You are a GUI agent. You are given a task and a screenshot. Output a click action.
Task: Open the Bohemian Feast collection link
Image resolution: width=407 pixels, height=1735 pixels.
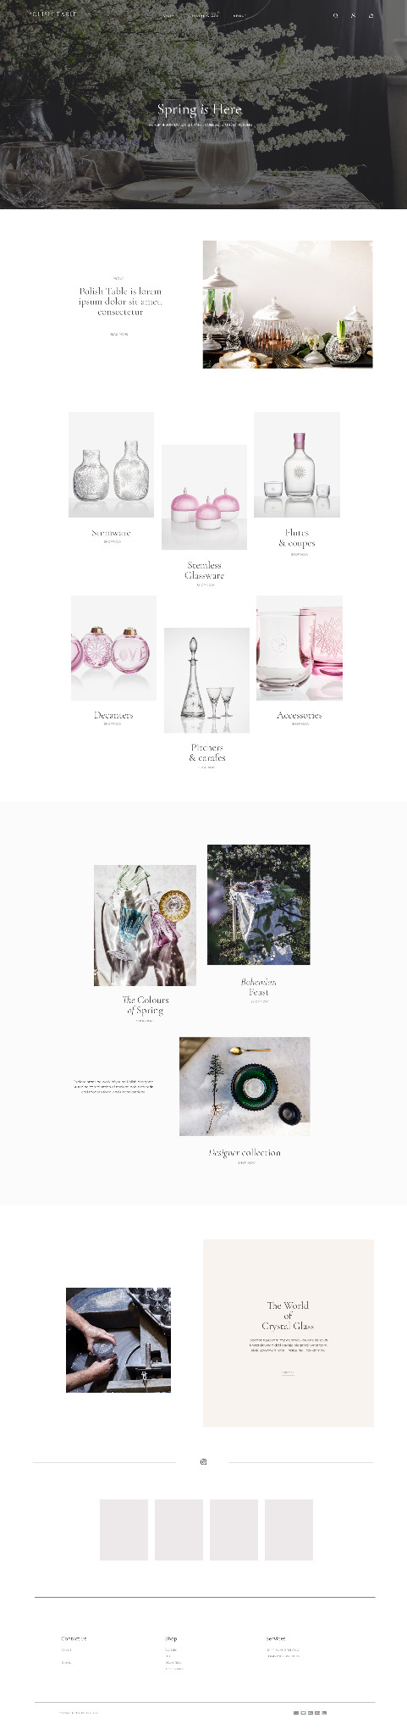[258, 987]
